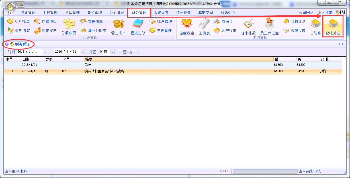This screenshot has height=178, width=350.
Task: Click the 查找 search button
Action: (128, 52)
